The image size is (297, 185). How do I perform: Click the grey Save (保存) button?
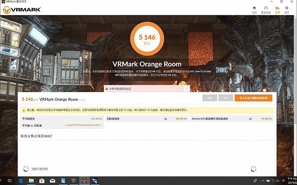(226, 98)
